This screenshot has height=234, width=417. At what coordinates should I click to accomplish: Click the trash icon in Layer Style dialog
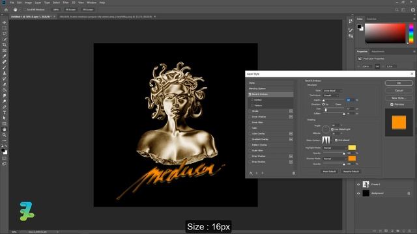294,173
